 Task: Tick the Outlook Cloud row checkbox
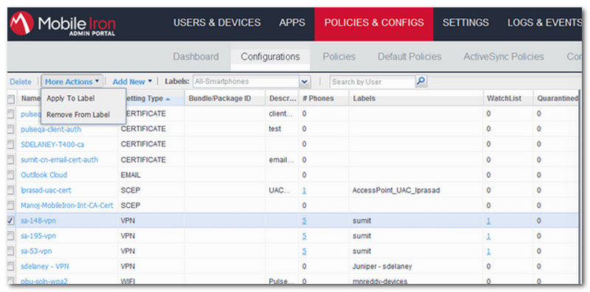11,175
